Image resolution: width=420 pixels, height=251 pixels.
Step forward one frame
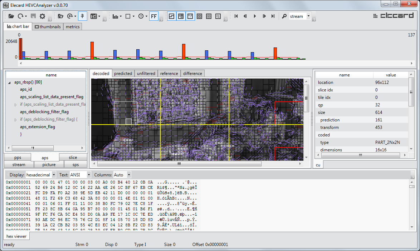[x=264, y=16]
